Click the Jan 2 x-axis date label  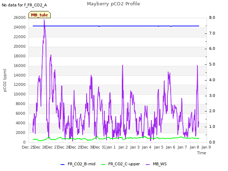123,147
